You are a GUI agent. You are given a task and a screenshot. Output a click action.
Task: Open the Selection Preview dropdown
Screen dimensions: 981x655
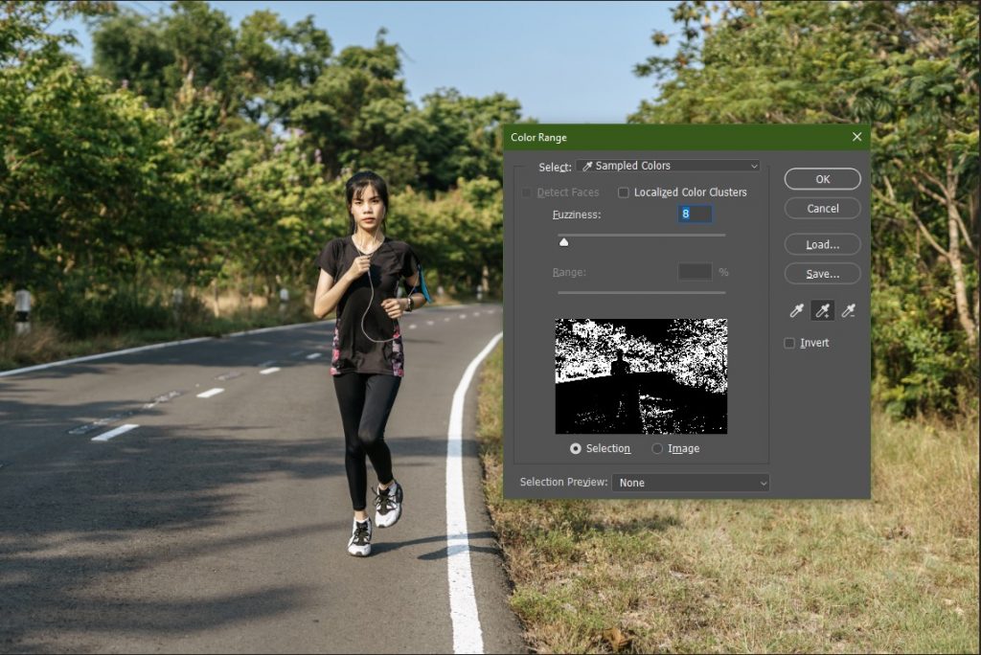691,483
